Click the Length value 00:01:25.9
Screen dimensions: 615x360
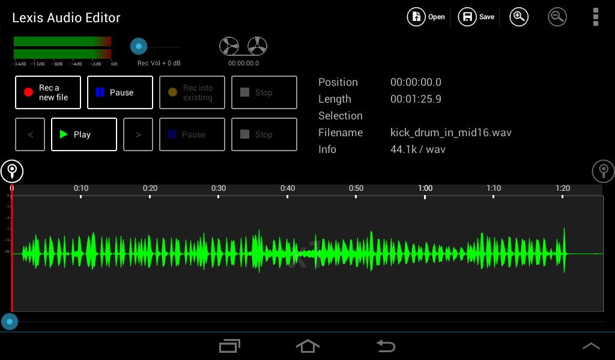click(416, 99)
